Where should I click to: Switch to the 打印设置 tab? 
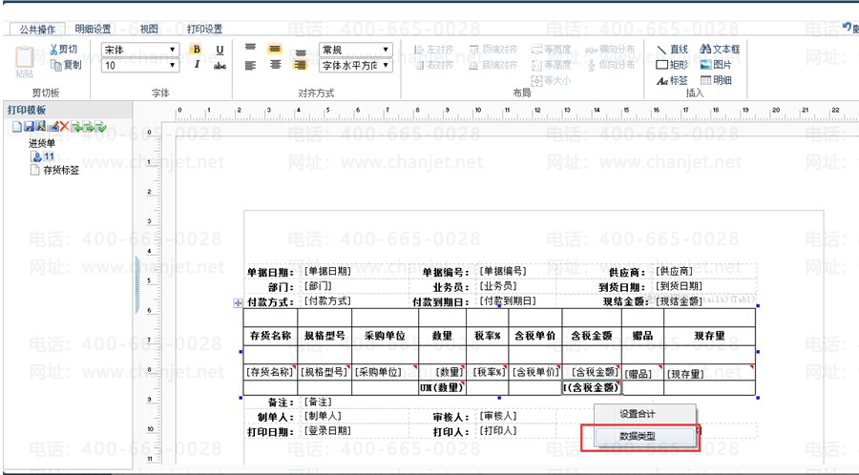[x=204, y=29]
